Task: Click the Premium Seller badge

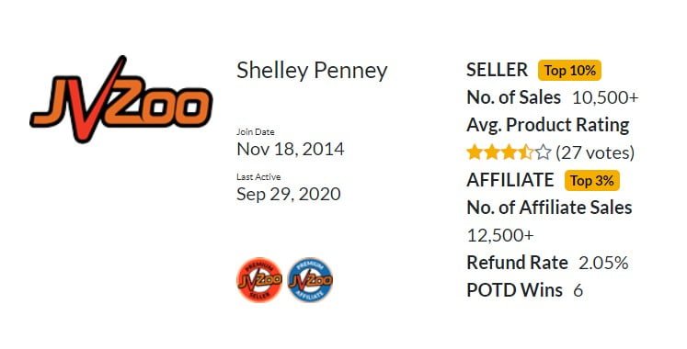Action: click(x=259, y=280)
